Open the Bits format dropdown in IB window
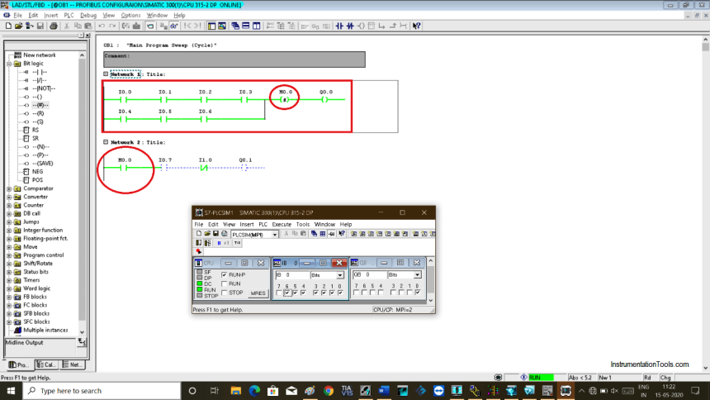 tap(339, 275)
